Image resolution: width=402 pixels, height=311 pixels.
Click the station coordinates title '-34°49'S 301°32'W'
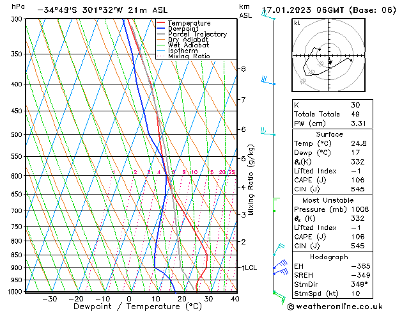coord(81,10)
